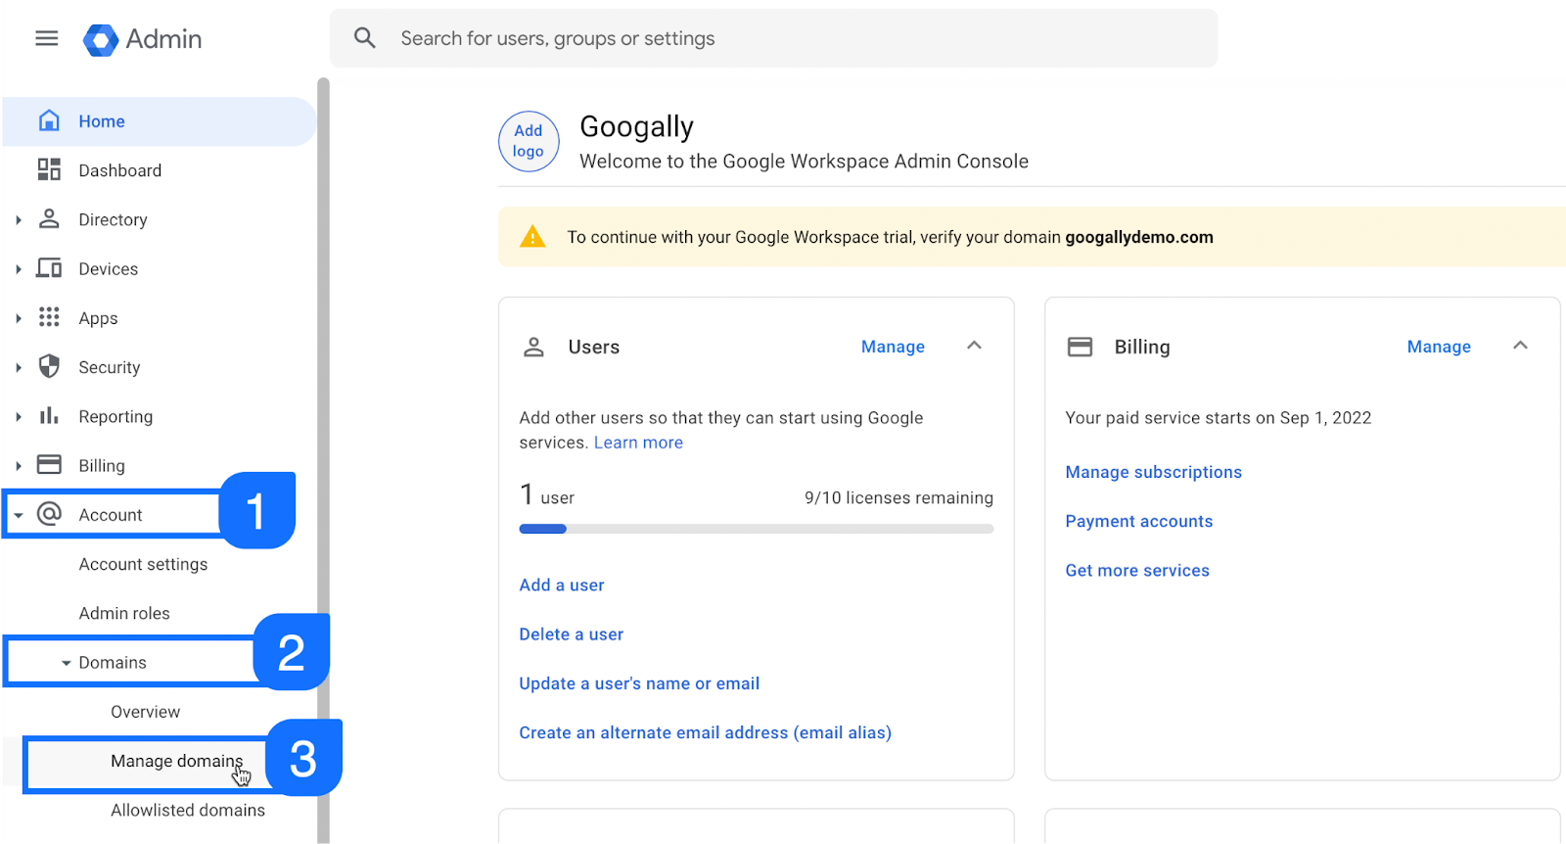The image size is (1566, 844).
Task: Click the Add logo circle
Action: click(x=529, y=141)
